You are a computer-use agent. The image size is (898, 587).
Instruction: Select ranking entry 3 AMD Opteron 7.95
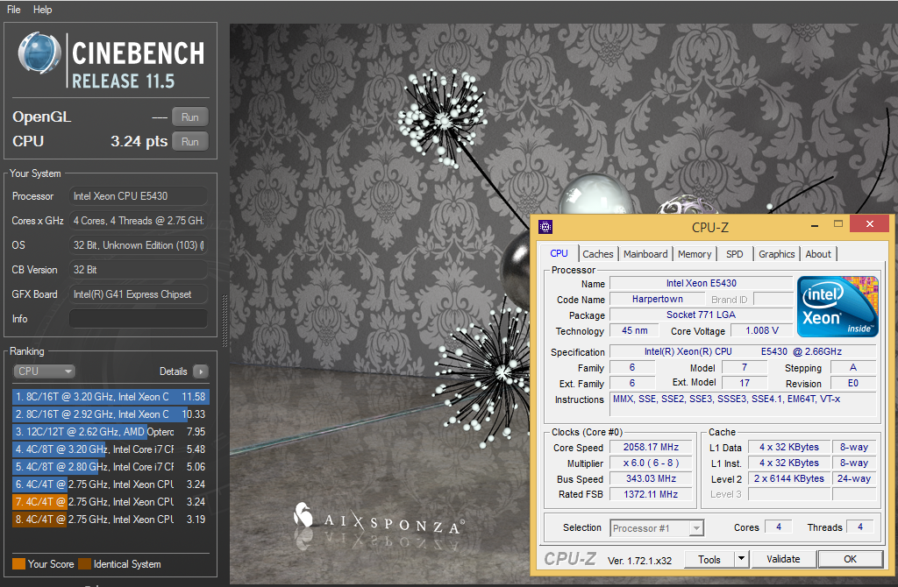coord(110,432)
